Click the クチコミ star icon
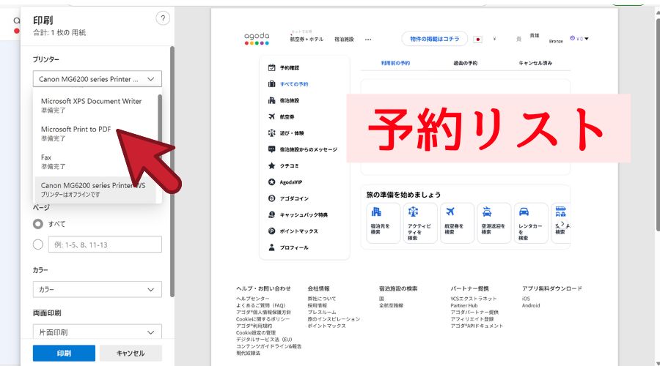Viewport: 660px width, 366px height. (x=272, y=165)
